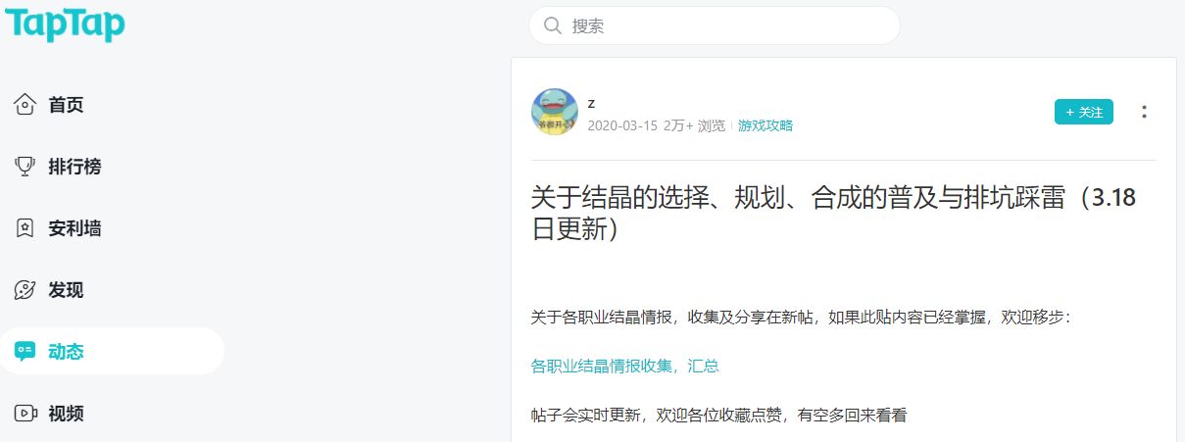Click the 动态 chat bubble icon

click(x=25, y=352)
